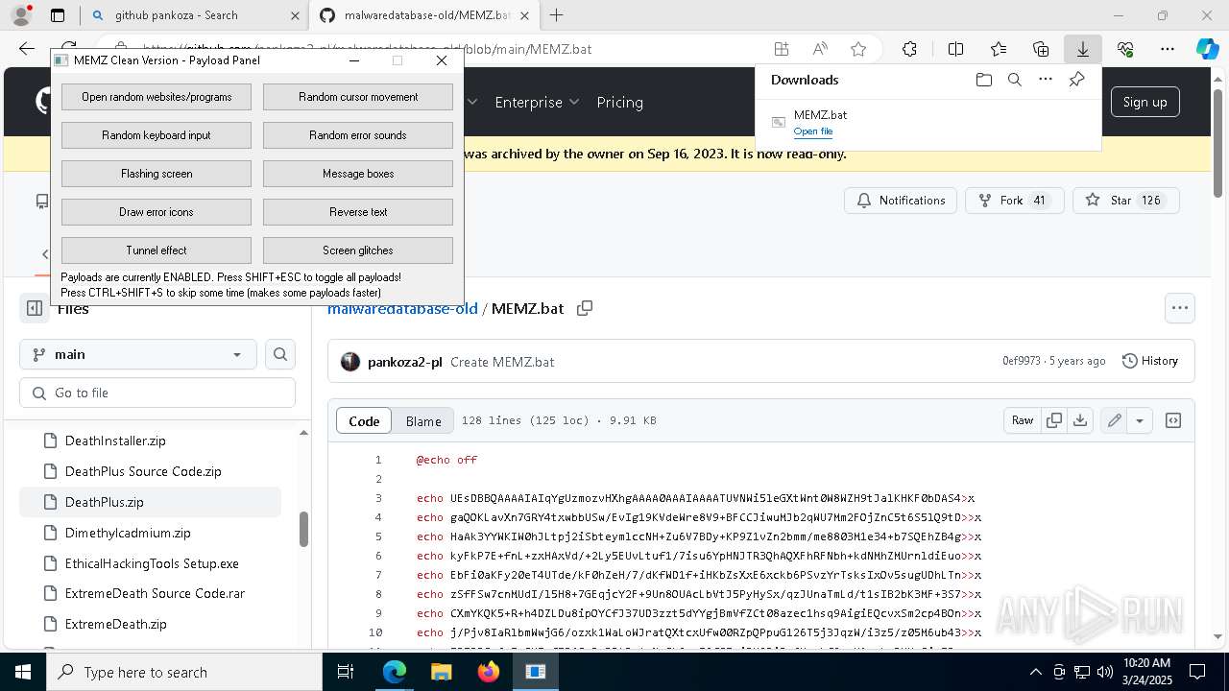The width and height of the screenshot is (1229, 691).
Task: Toggle the Flashing screen payload
Action: [157, 174]
